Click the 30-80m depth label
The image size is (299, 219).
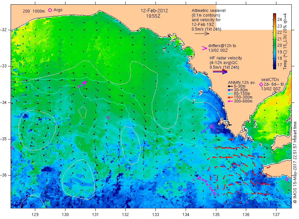click(241, 90)
